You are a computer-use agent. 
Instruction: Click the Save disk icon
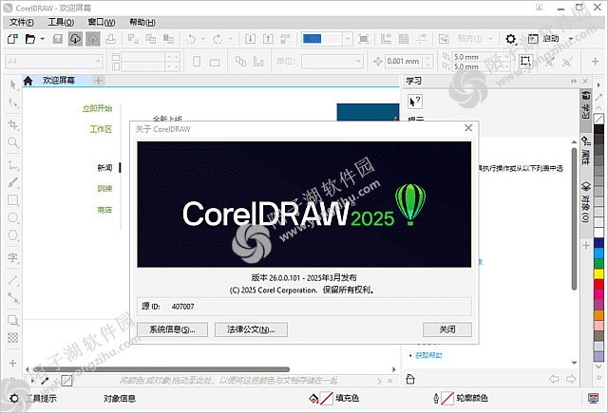pyautogui.click(x=58, y=39)
